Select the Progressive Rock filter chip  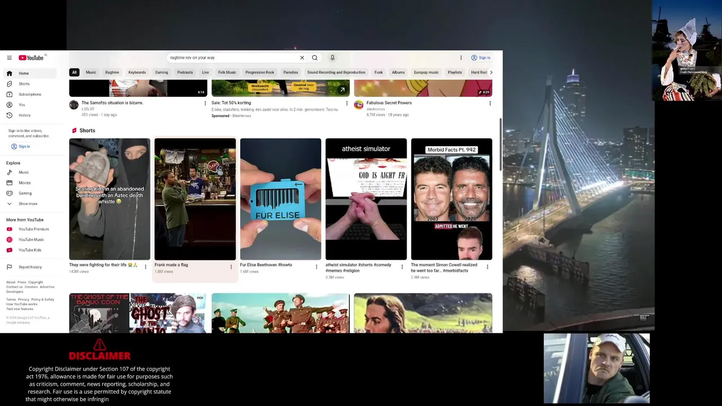pos(259,72)
